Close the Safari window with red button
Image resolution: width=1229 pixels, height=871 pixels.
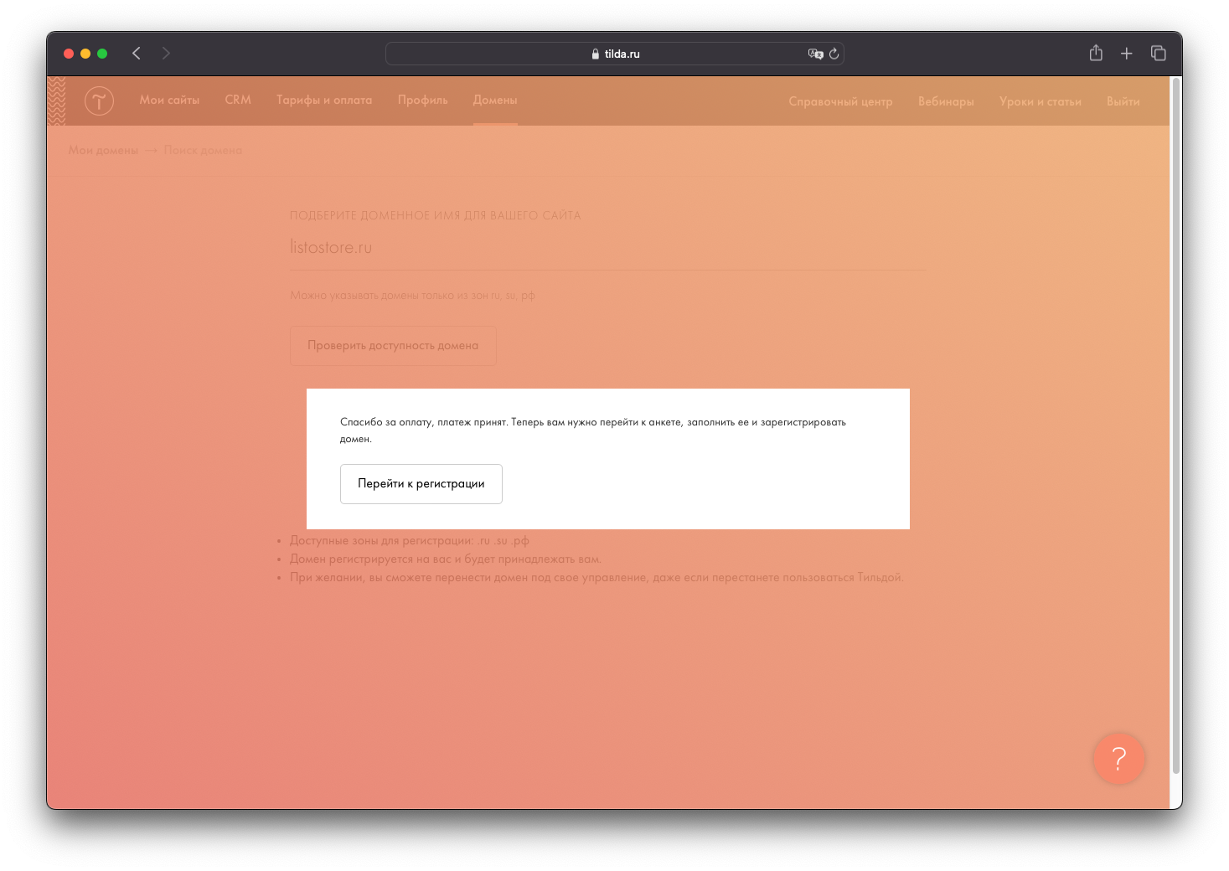(69, 54)
